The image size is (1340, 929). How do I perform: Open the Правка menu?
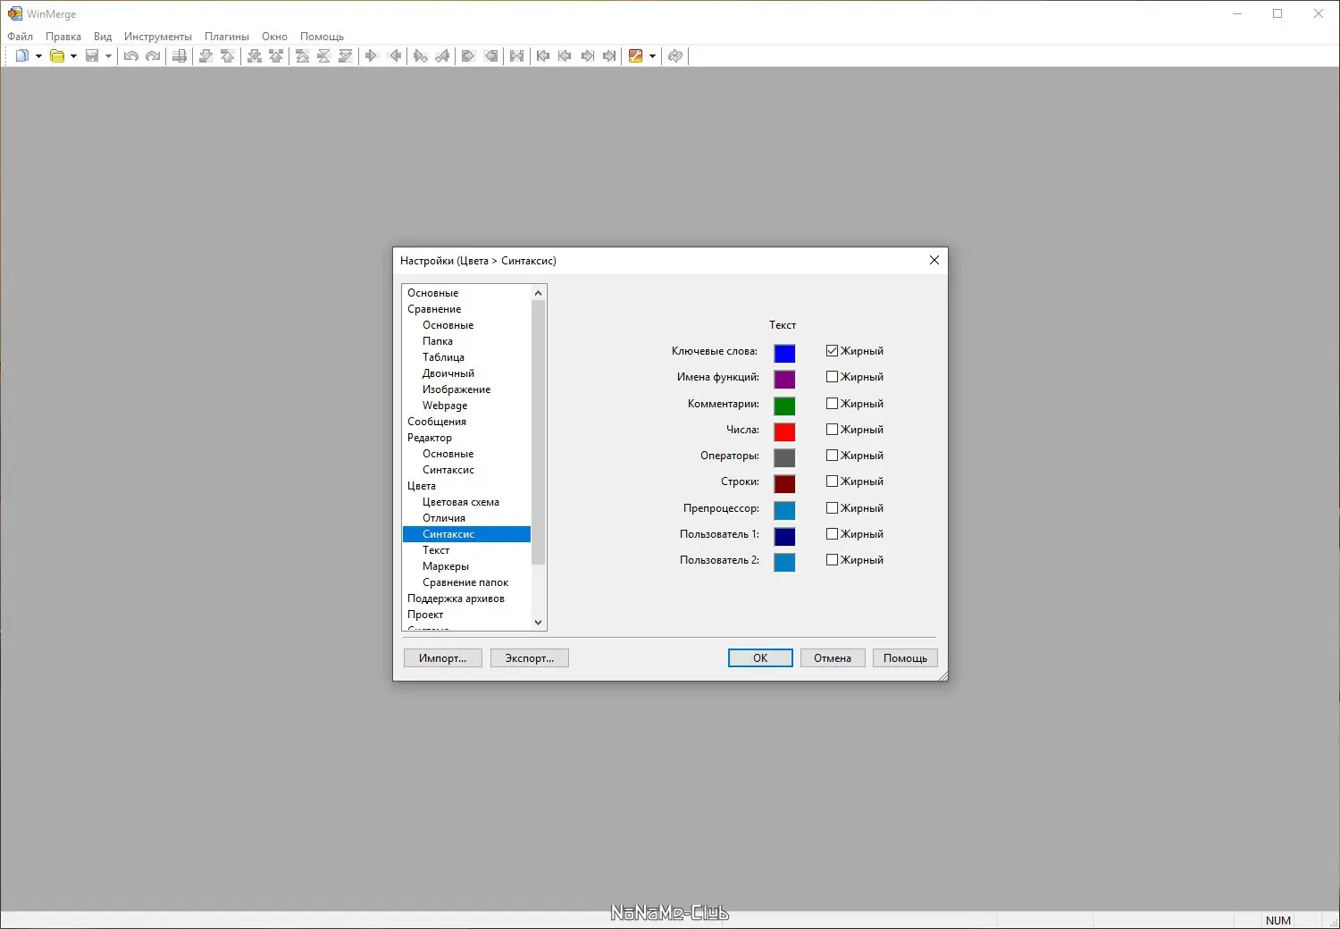tap(63, 37)
